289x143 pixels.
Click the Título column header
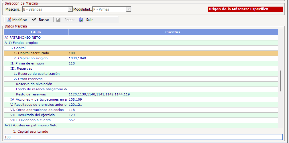36,32
